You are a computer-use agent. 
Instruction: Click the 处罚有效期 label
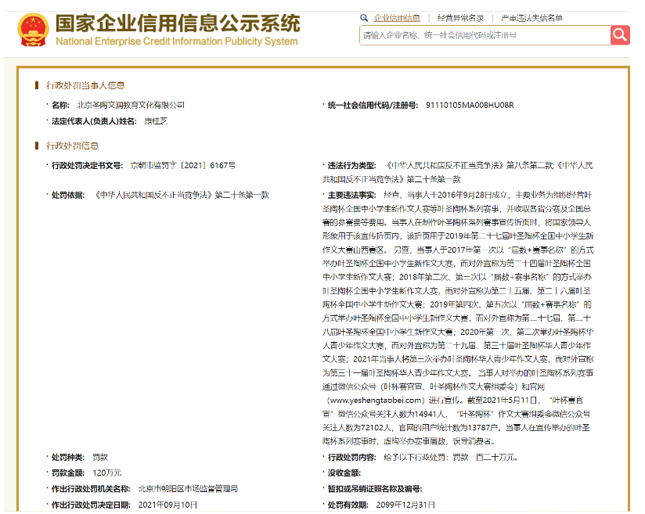click(x=348, y=505)
